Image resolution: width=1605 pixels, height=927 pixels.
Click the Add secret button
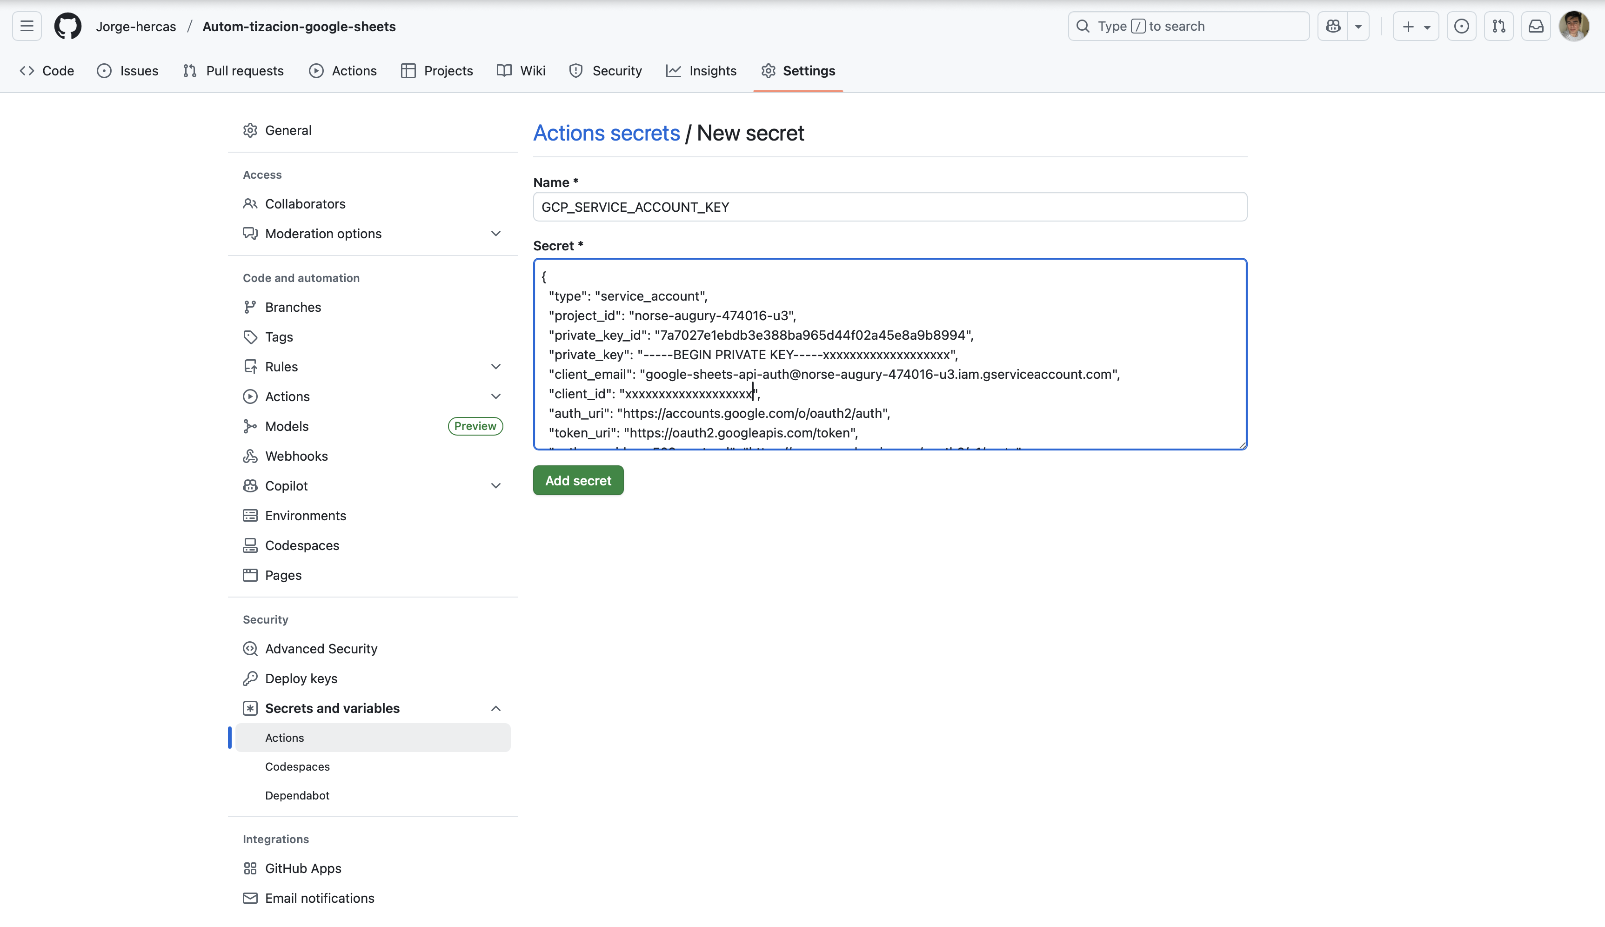578,481
